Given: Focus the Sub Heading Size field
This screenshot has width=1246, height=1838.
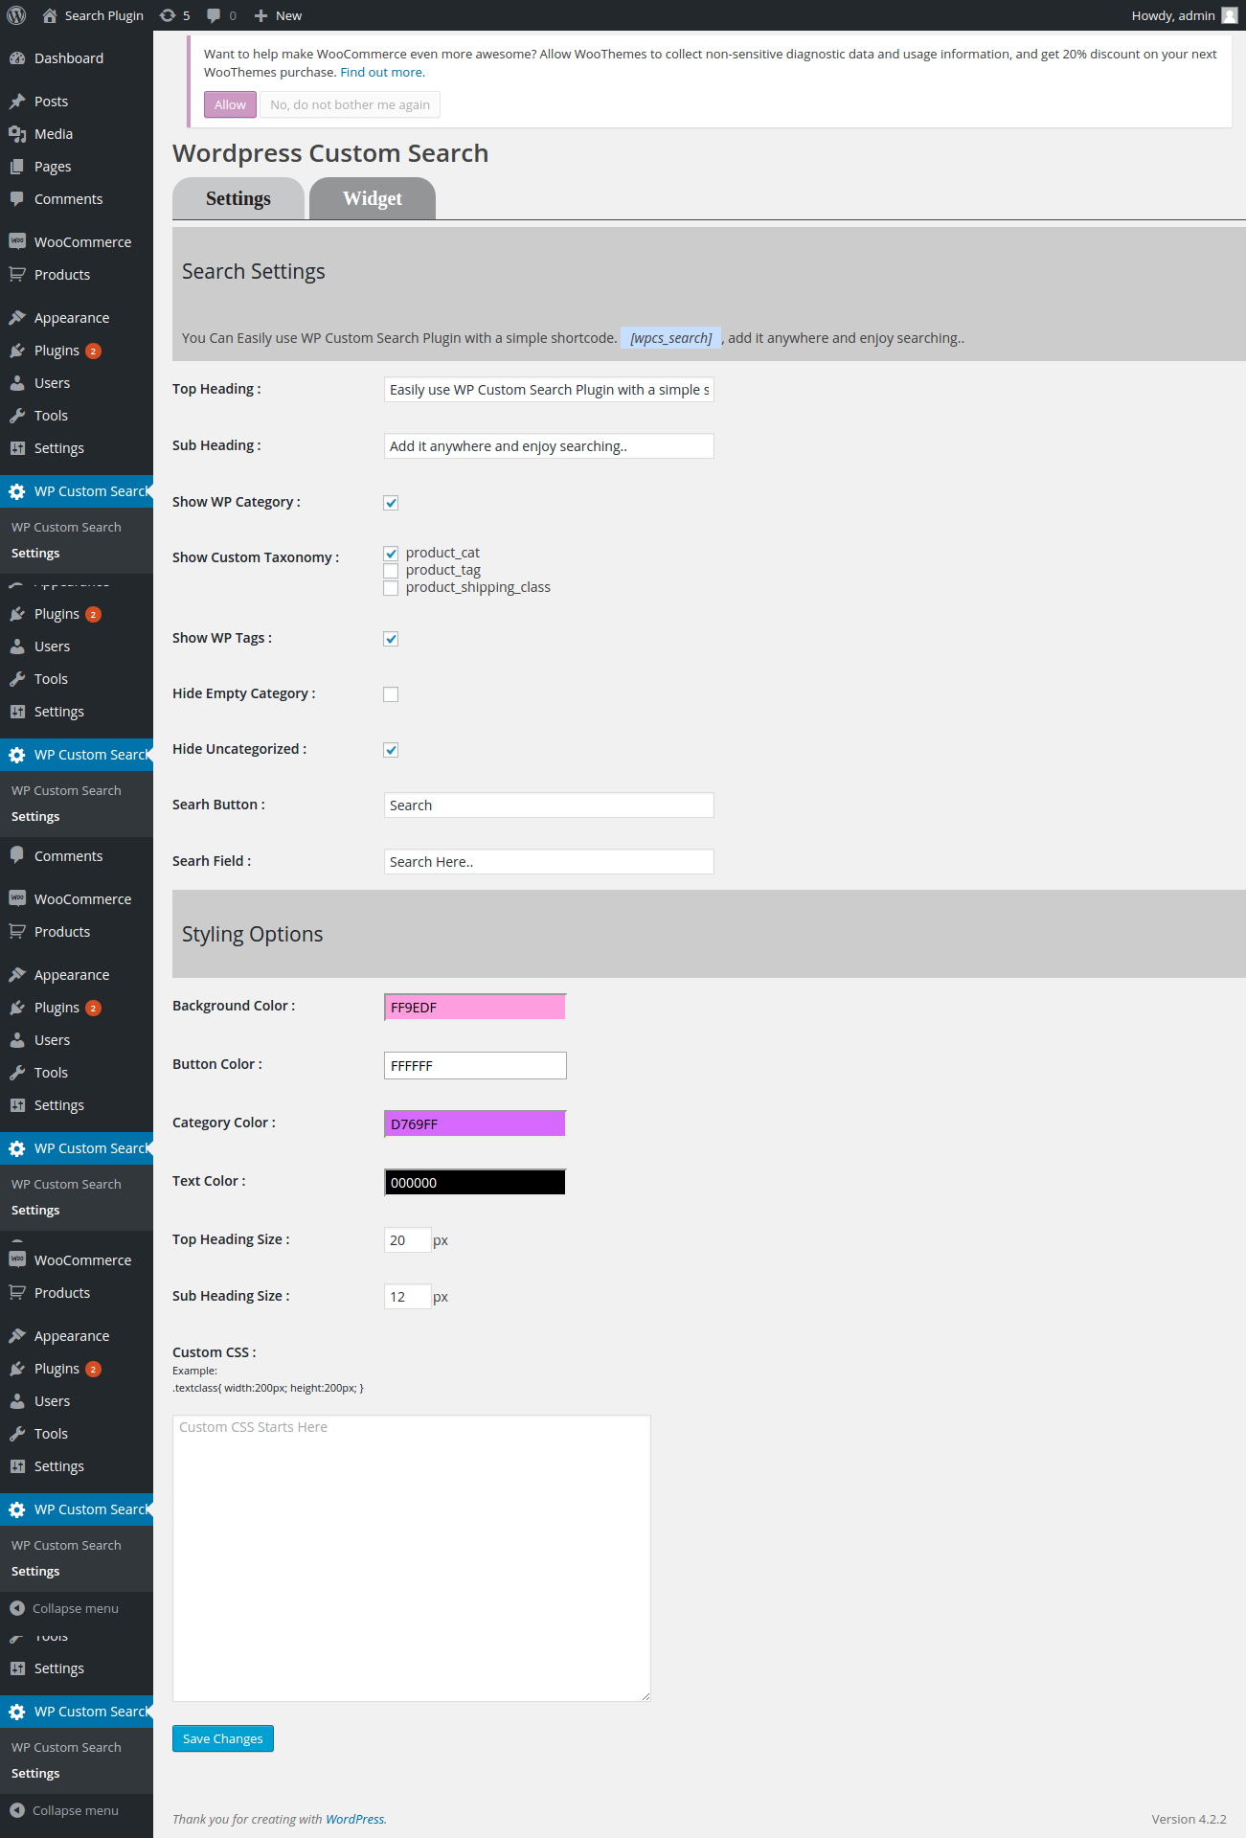Looking at the screenshot, I should 408,1297.
